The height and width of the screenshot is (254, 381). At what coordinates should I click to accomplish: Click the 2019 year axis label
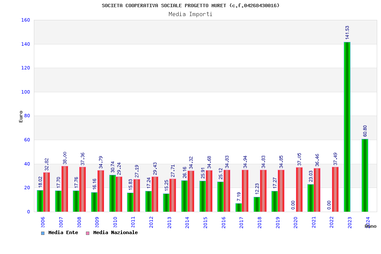tap(278, 222)
